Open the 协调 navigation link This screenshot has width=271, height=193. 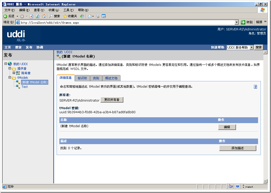point(40,47)
